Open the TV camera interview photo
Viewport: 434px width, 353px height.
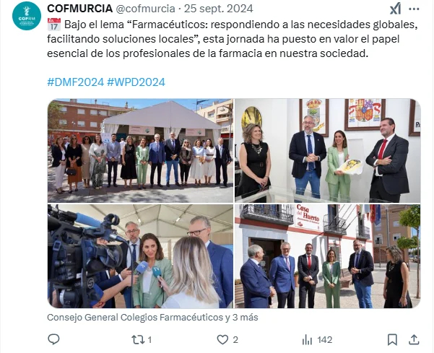pos(140,256)
